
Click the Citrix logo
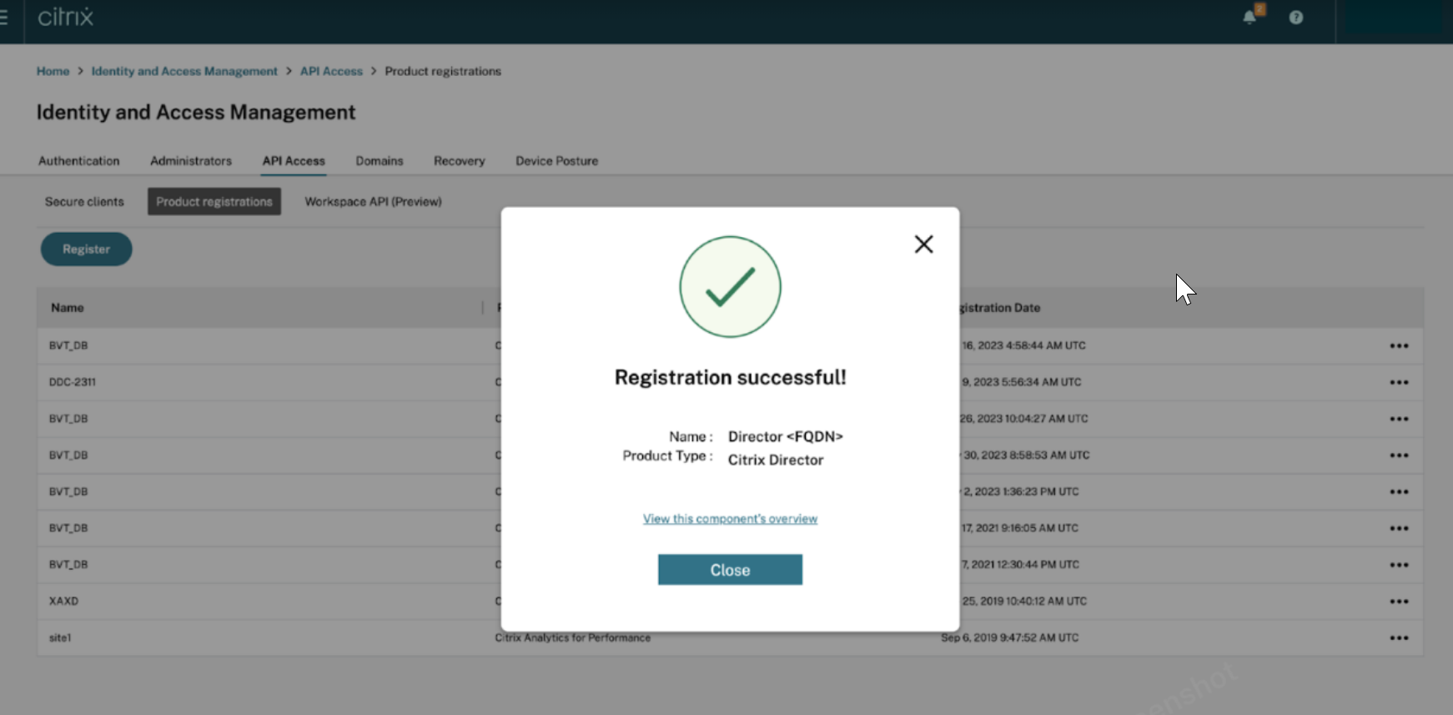click(x=66, y=18)
